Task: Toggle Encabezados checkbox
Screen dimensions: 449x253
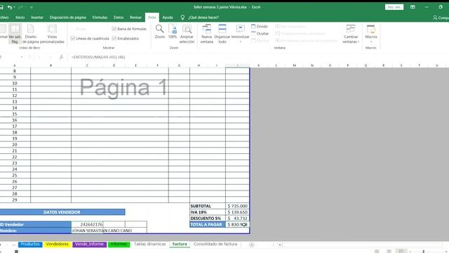Action: tap(114, 39)
